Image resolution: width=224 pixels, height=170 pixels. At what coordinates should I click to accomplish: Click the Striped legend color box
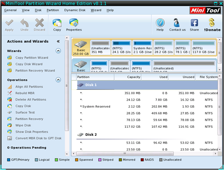[x=100, y=160]
